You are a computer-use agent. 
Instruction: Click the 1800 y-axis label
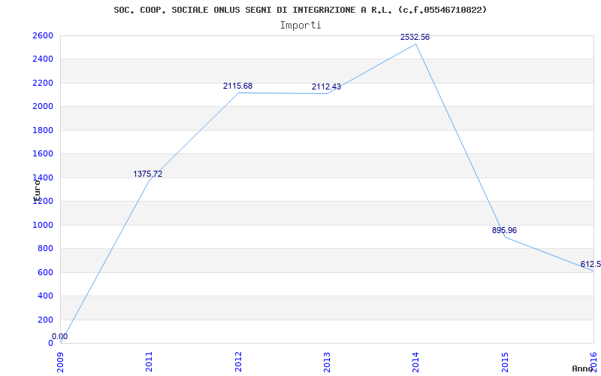pos(43,130)
